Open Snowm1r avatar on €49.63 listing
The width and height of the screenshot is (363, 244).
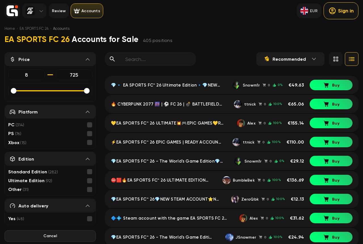(236, 85)
